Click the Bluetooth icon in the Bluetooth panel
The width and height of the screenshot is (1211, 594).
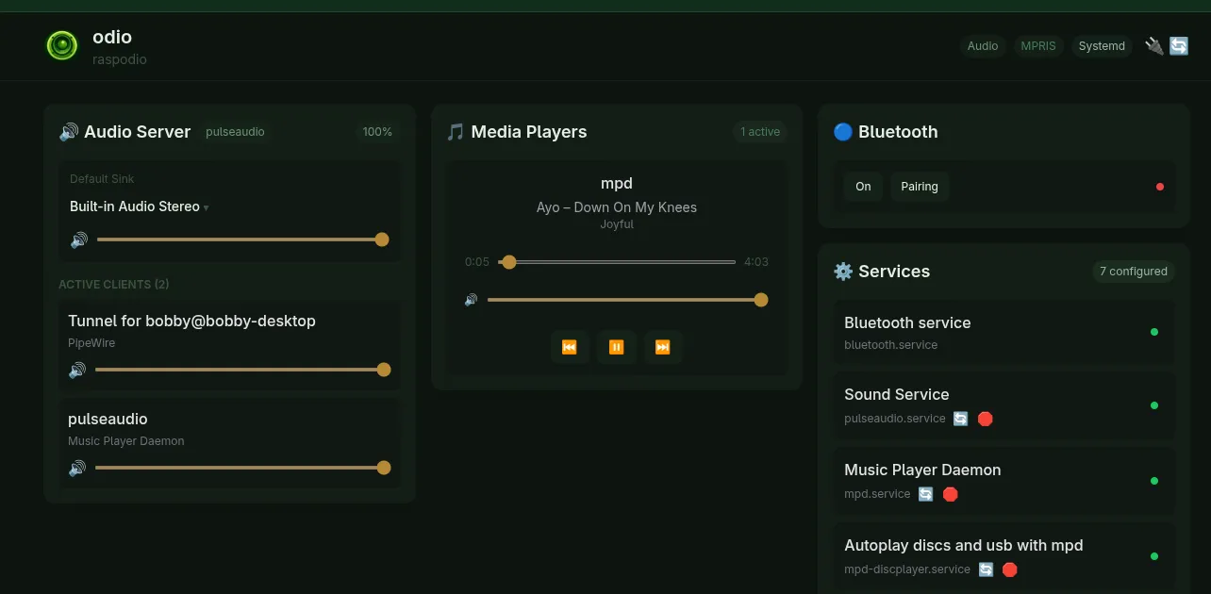842,132
